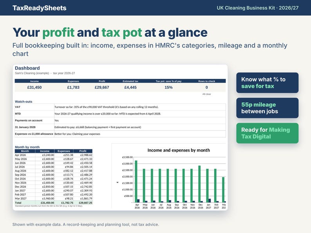Click the £3,500.00 chart axis label

point(127,157)
